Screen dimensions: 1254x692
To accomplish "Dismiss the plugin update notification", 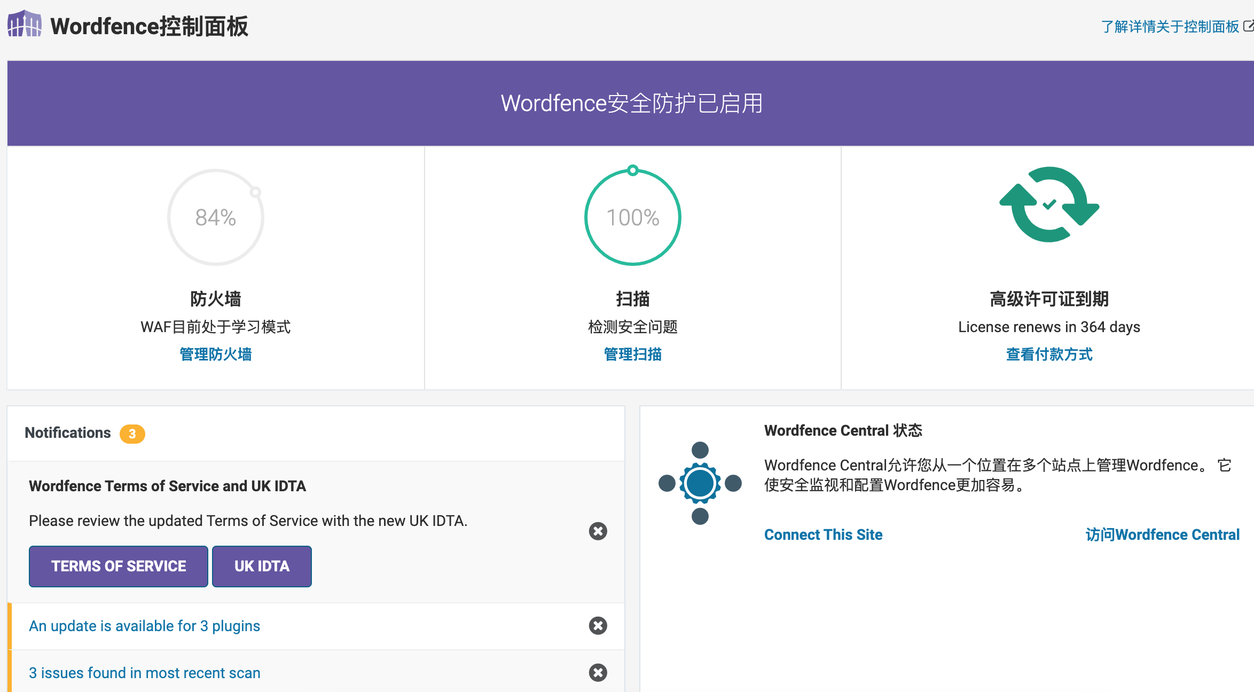I will tap(598, 626).
